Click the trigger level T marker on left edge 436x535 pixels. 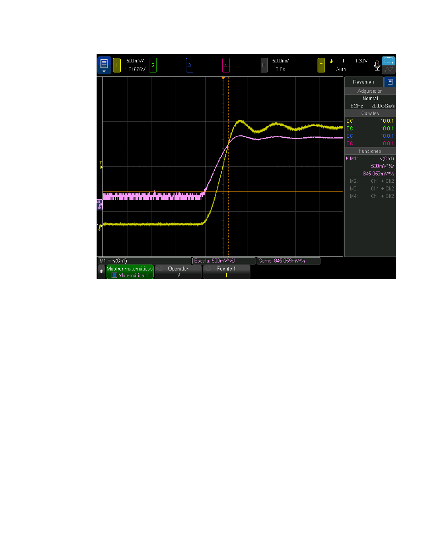click(101, 165)
